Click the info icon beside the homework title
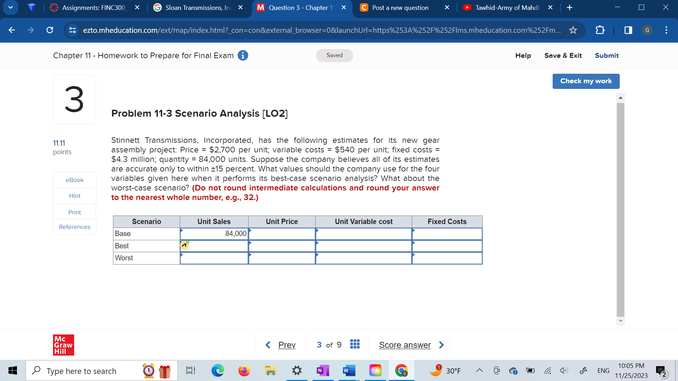This screenshot has height=381, width=678. coord(243,55)
